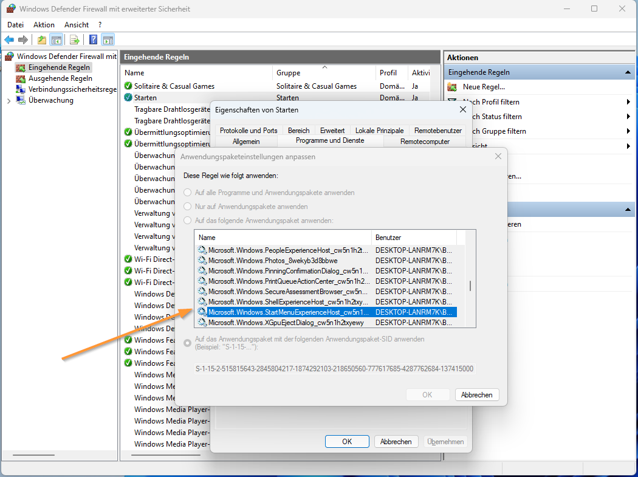The image size is (638, 477).
Task: Go back with the blue arrow toolbar icon
Action: coord(9,39)
